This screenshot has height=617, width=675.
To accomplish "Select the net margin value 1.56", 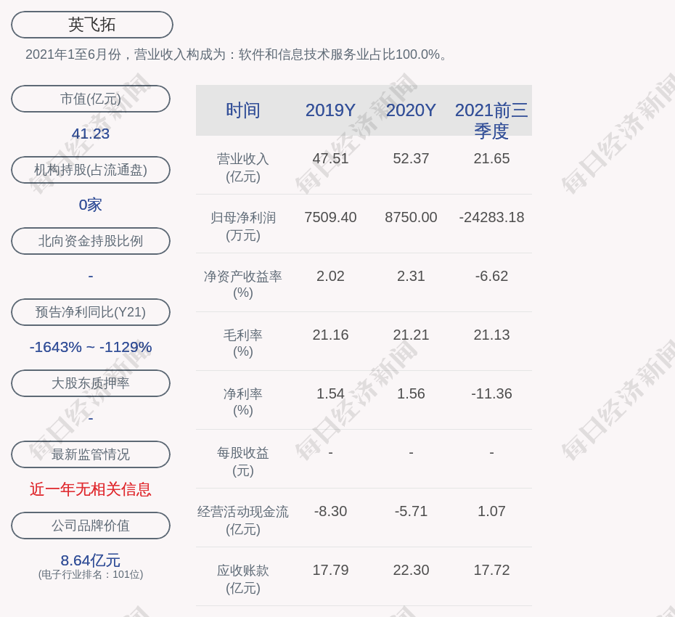I will tap(411, 393).
